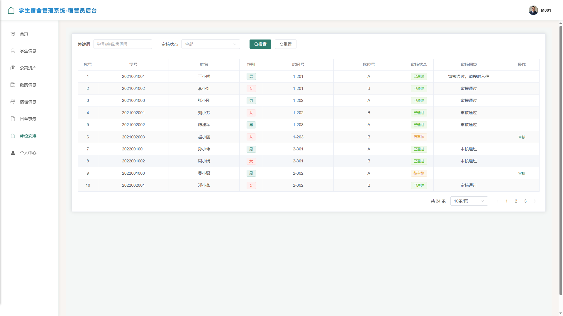The height and width of the screenshot is (316, 563).
Task: Select the 清理信息 menu item
Action: click(x=29, y=102)
